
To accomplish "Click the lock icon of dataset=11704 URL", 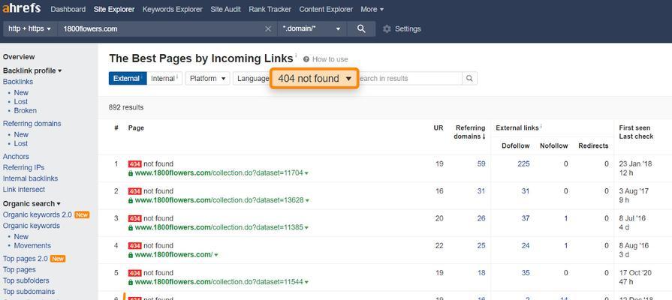I will pyautogui.click(x=131, y=173).
